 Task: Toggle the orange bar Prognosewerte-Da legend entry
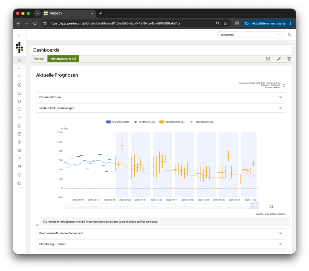172,122
